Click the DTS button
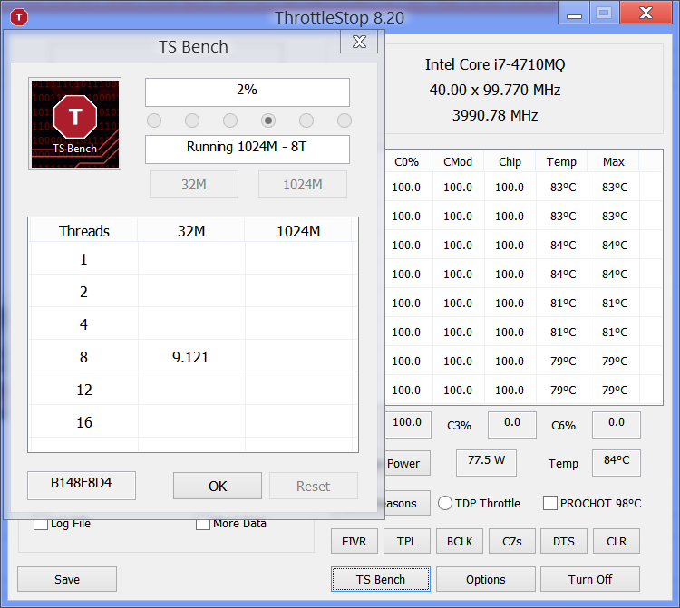This screenshot has height=608, width=680. pyautogui.click(x=564, y=541)
